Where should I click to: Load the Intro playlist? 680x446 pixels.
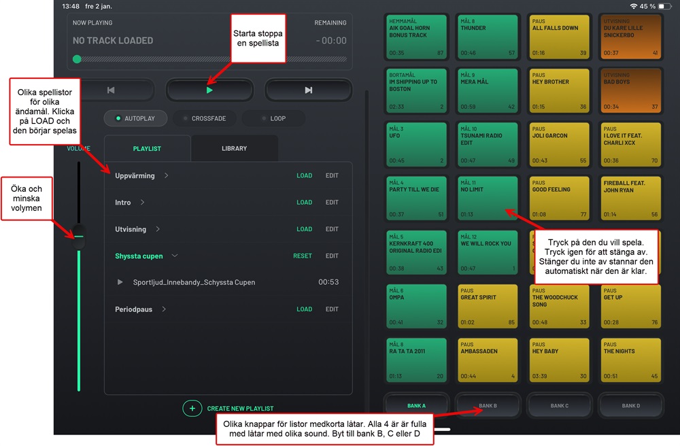[304, 203]
